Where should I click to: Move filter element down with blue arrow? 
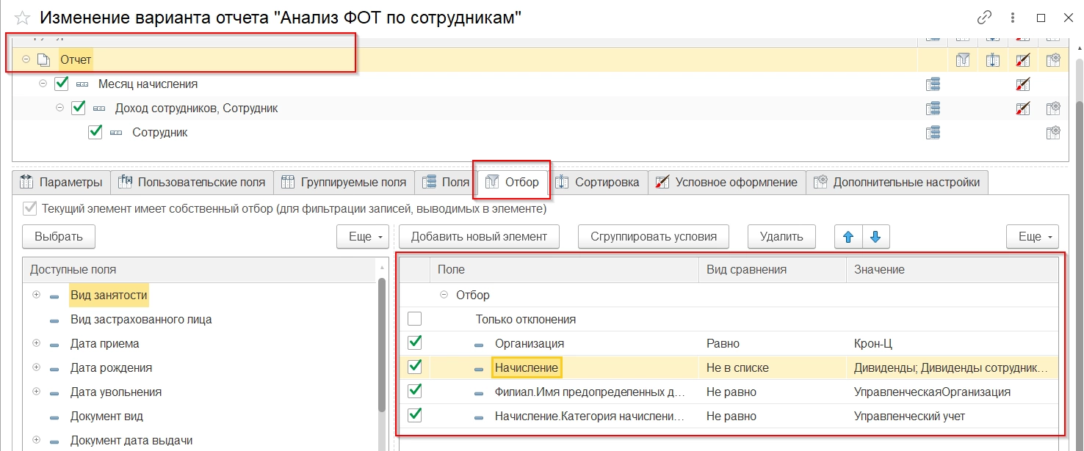(876, 237)
